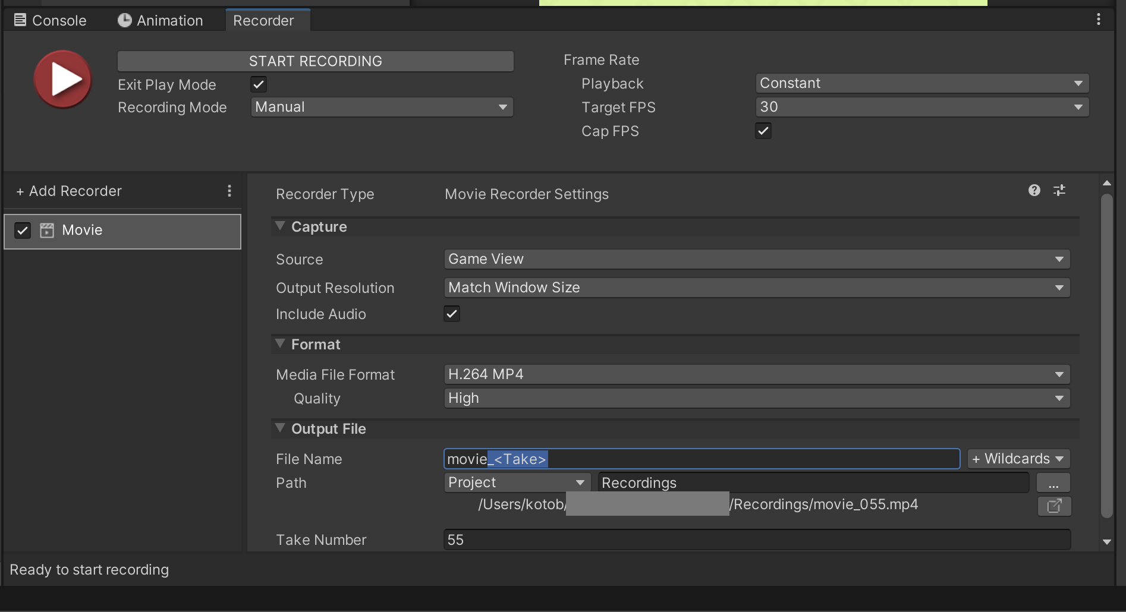Open the Media File Format dropdown
Screen dimensions: 1126x612
tap(756, 374)
